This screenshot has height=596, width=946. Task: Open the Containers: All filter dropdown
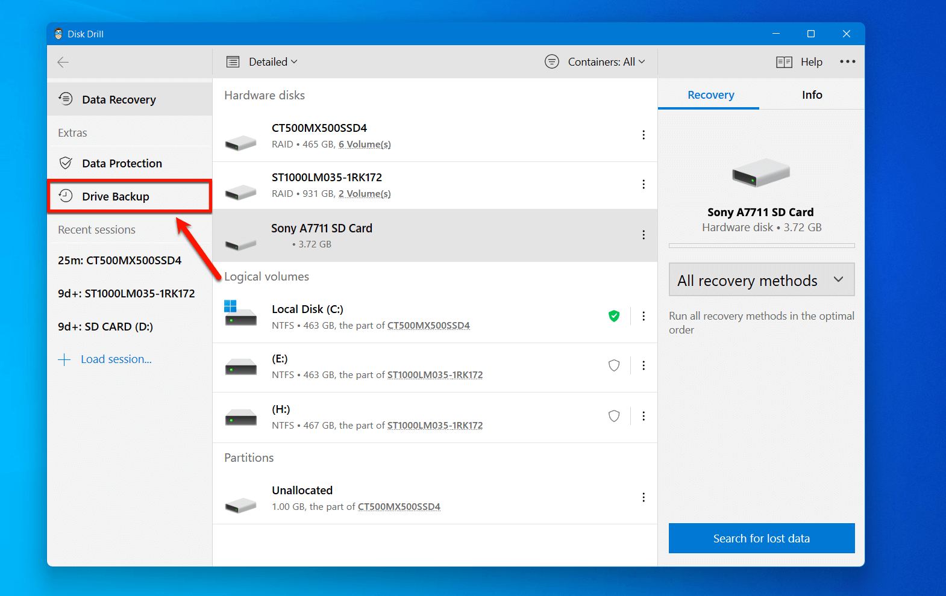(606, 62)
